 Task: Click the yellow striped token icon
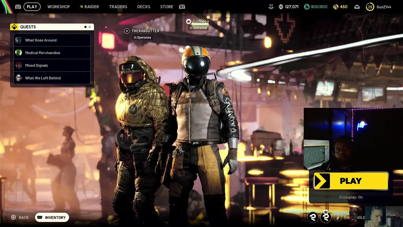(336, 7)
